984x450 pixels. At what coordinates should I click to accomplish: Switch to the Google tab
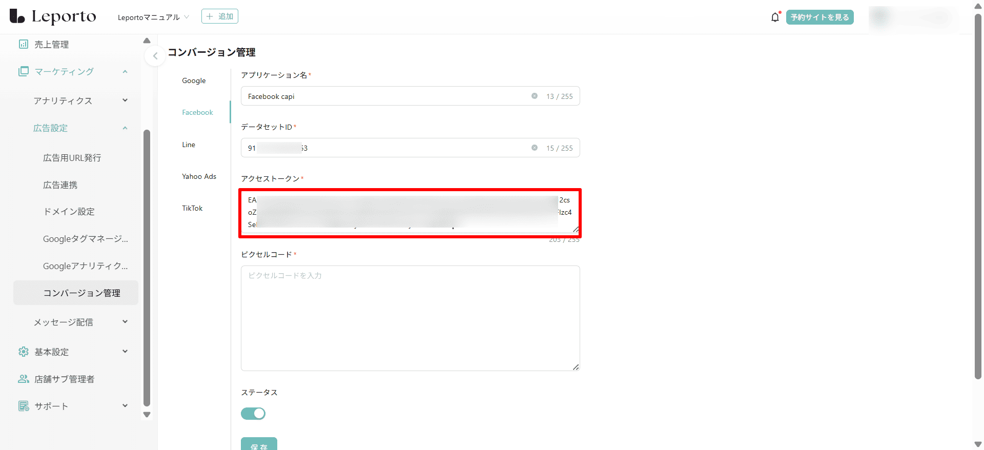point(194,81)
